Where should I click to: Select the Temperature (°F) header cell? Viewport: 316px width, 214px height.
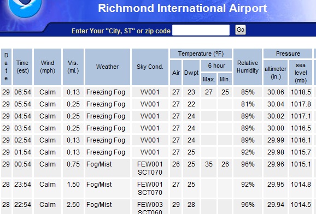point(201,53)
